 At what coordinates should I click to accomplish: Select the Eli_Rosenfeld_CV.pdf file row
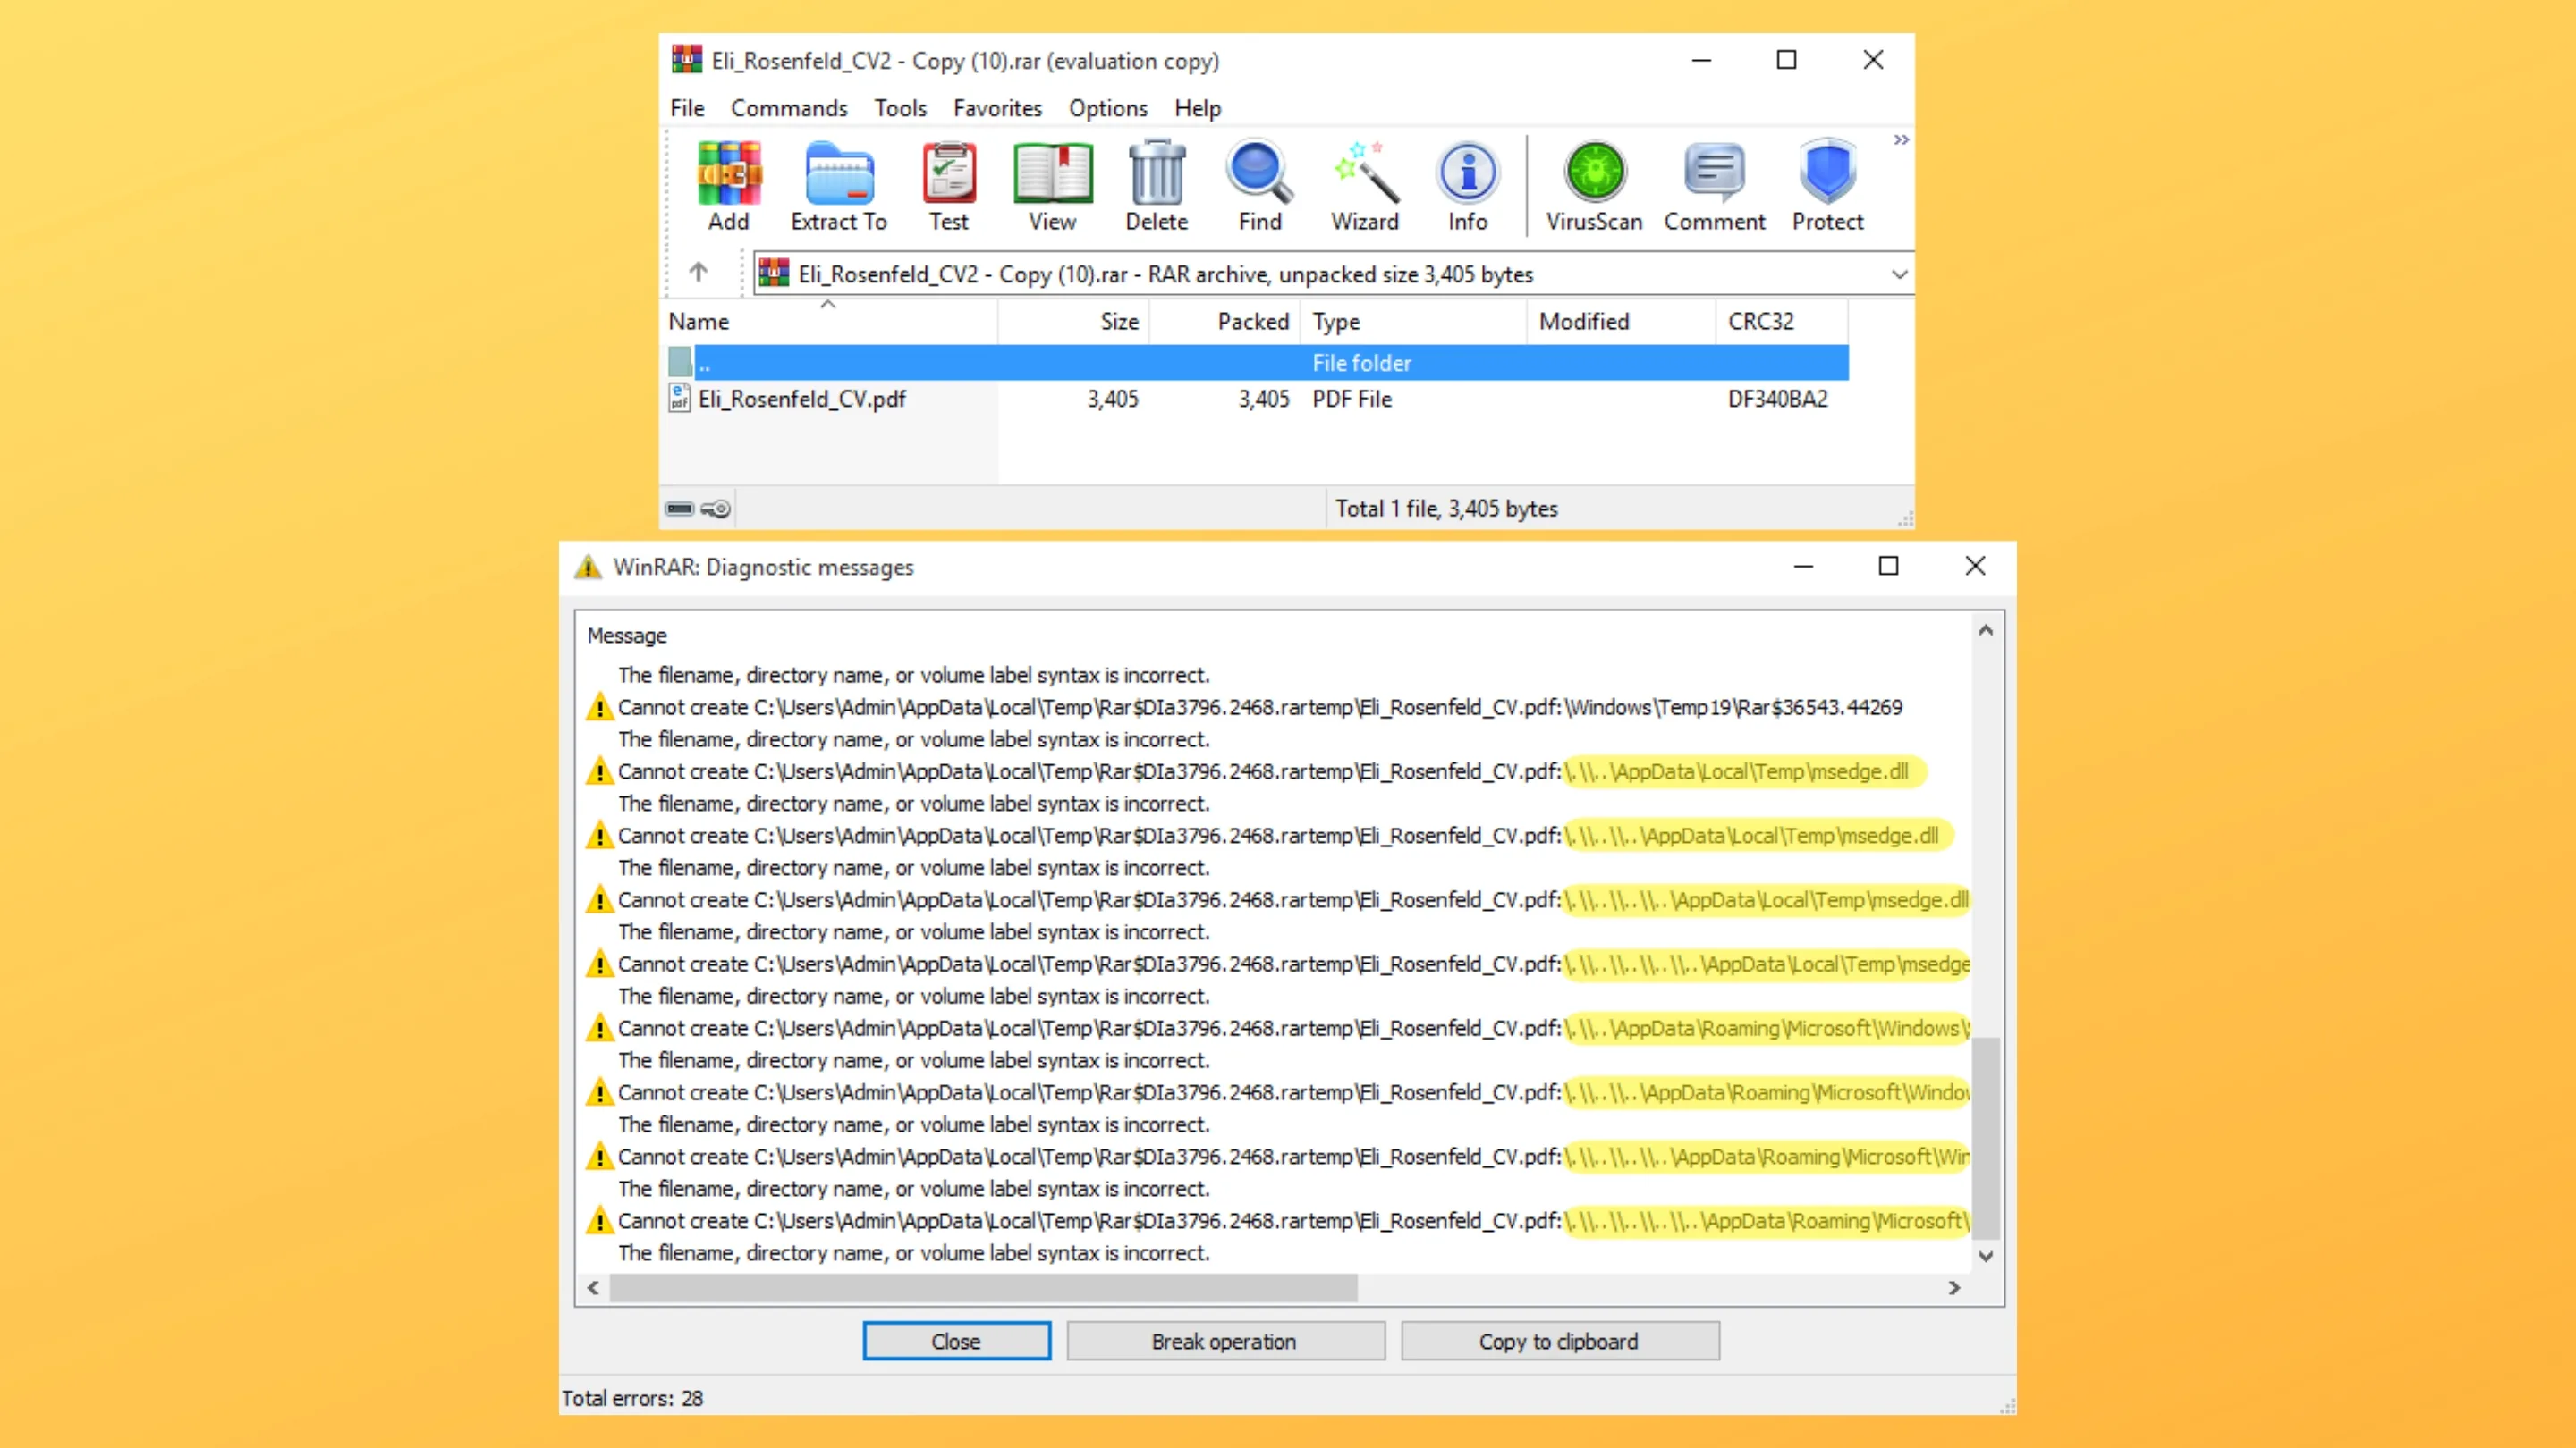pos(1257,399)
